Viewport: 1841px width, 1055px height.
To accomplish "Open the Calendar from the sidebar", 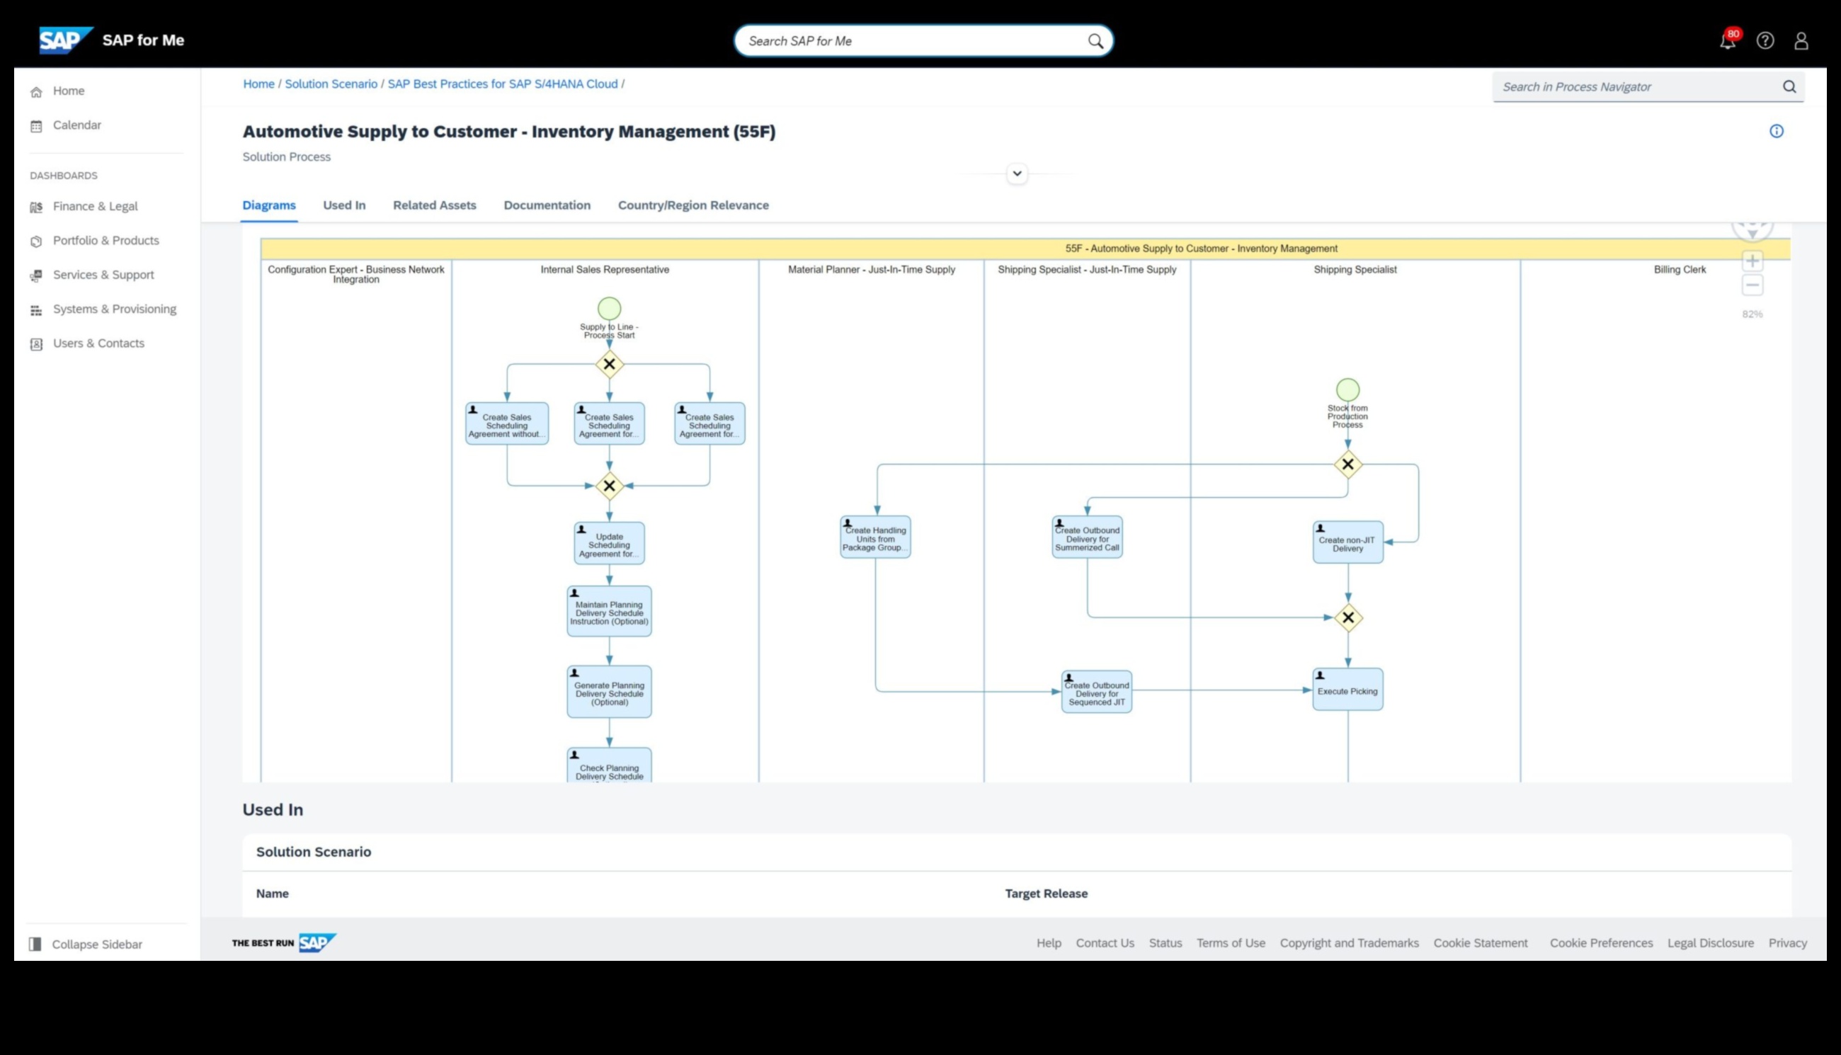I will [x=36, y=125].
